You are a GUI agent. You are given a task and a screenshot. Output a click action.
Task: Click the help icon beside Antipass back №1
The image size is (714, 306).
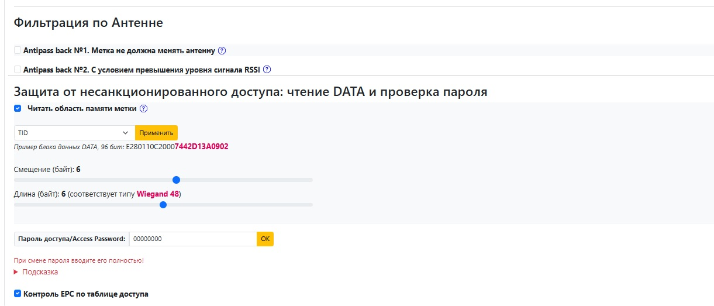coord(222,51)
